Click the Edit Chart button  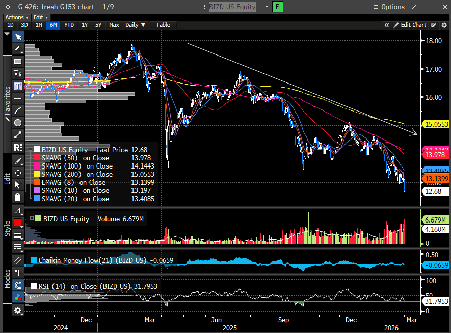[410, 25]
